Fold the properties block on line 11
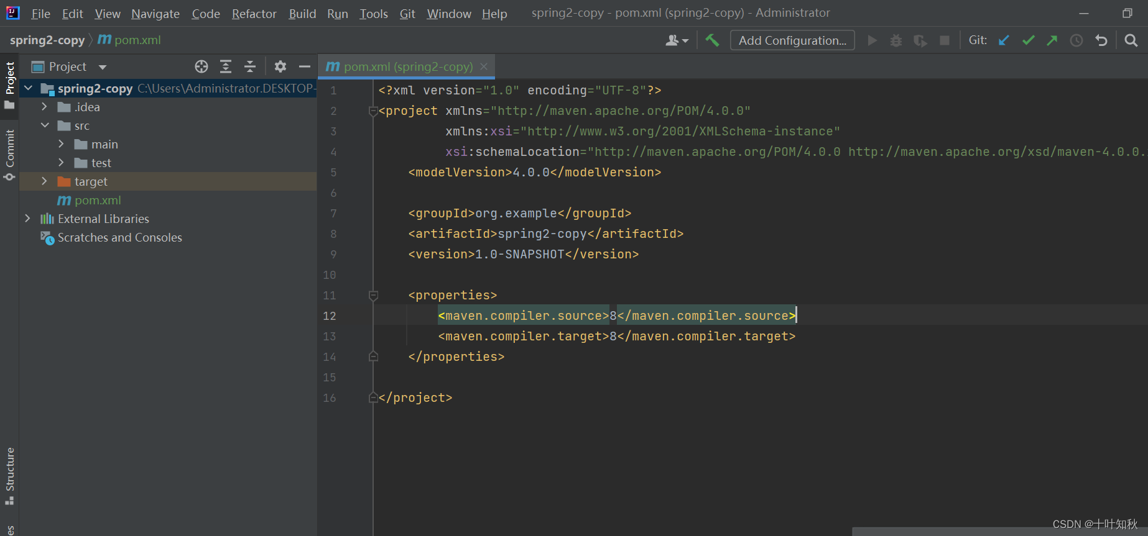The width and height of the screenshot is (1148, 536). [373, 295]
